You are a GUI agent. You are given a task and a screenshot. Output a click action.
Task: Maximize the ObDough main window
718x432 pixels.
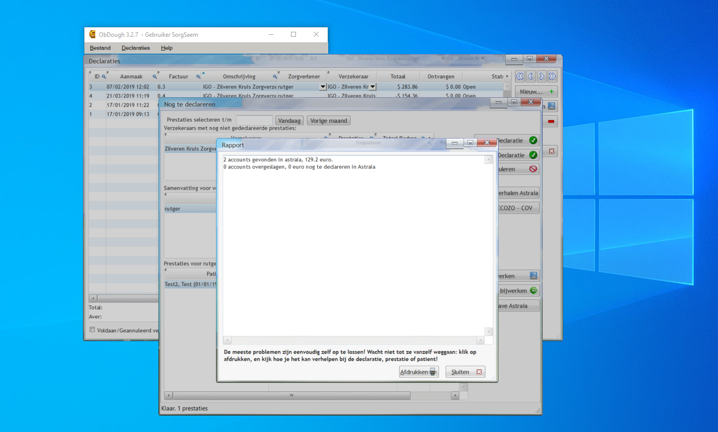pos(293,34)
